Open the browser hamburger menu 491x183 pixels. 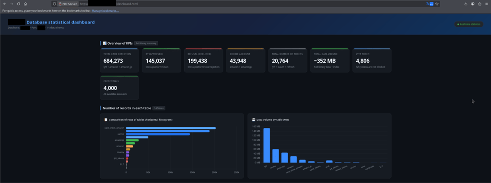tap(487, 4)
